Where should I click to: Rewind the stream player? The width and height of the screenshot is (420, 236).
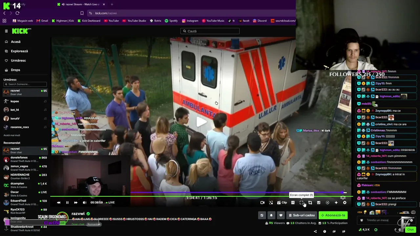(59, 203)
